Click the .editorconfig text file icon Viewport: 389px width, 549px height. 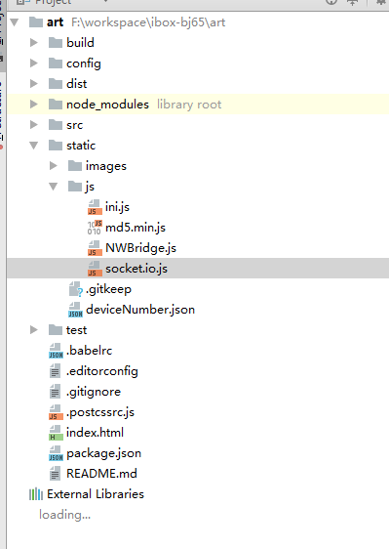[x=55, y=371]
